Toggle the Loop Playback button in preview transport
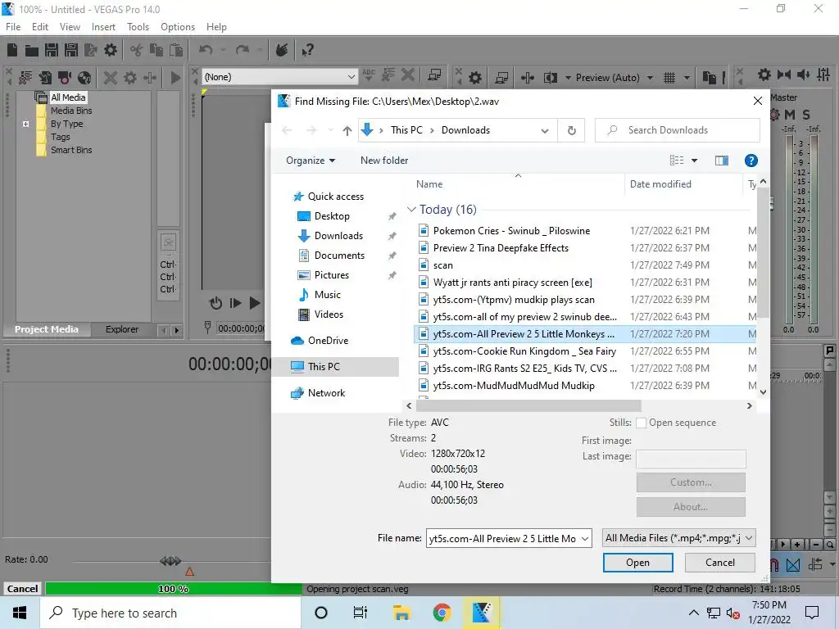Image resolution: width=839 pixels, height=629 pixels. (x=215, y=303)
